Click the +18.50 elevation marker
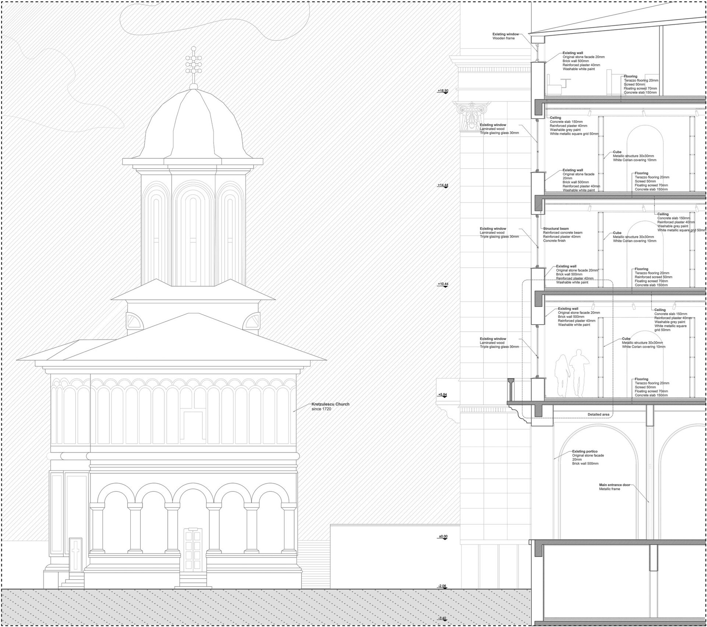This screenshot has width=707, height=627. pos(443,91)
